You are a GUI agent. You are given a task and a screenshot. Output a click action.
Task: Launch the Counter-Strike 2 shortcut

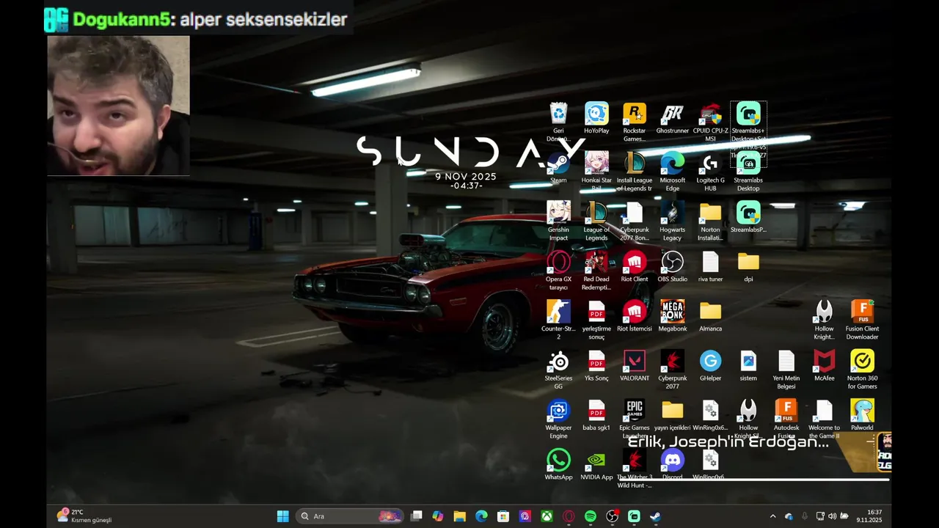coord(558,320)
